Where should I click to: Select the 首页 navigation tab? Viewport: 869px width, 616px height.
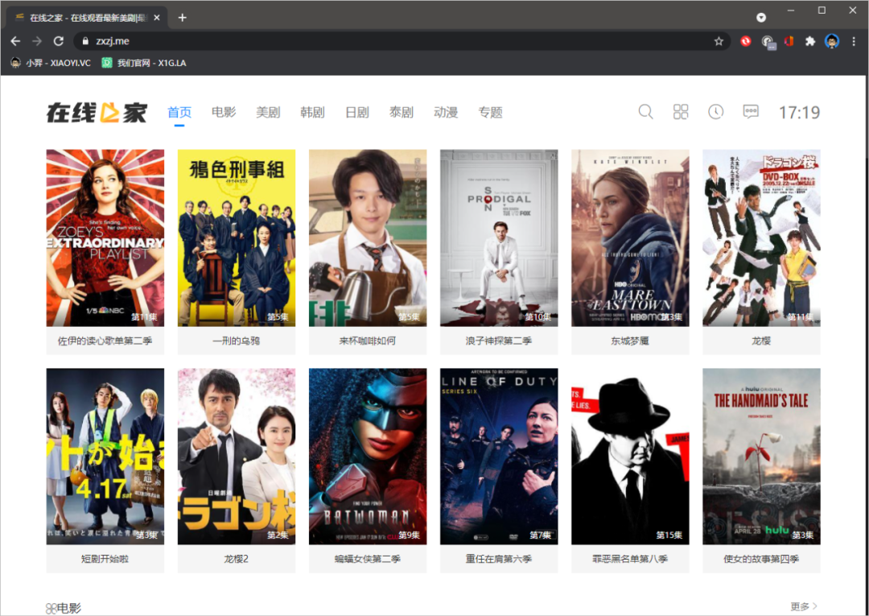tap(179, 113)
